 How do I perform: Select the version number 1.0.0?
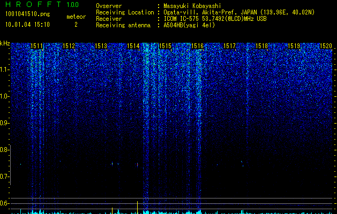(72, 4)
